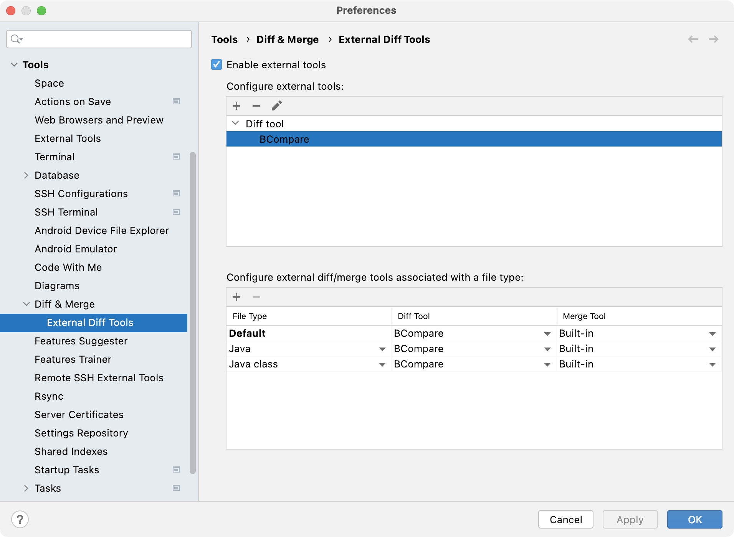734x537 pixels.
Task: Click the back navigation arrow
Action: 693,39
